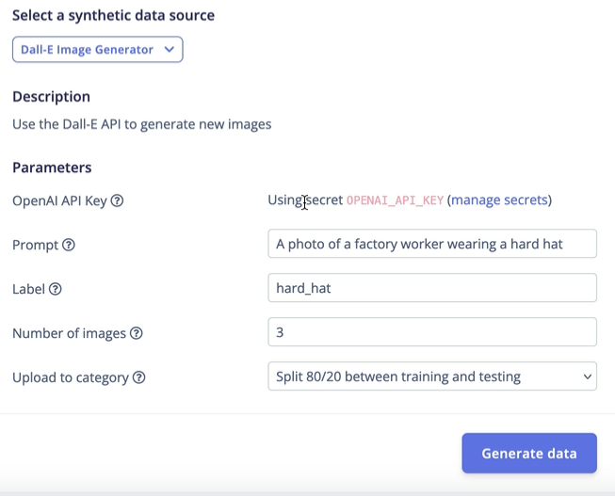This screenshot has height=496, width=615.
Task: Click the Parameters section heading
Action: (52, 168)
